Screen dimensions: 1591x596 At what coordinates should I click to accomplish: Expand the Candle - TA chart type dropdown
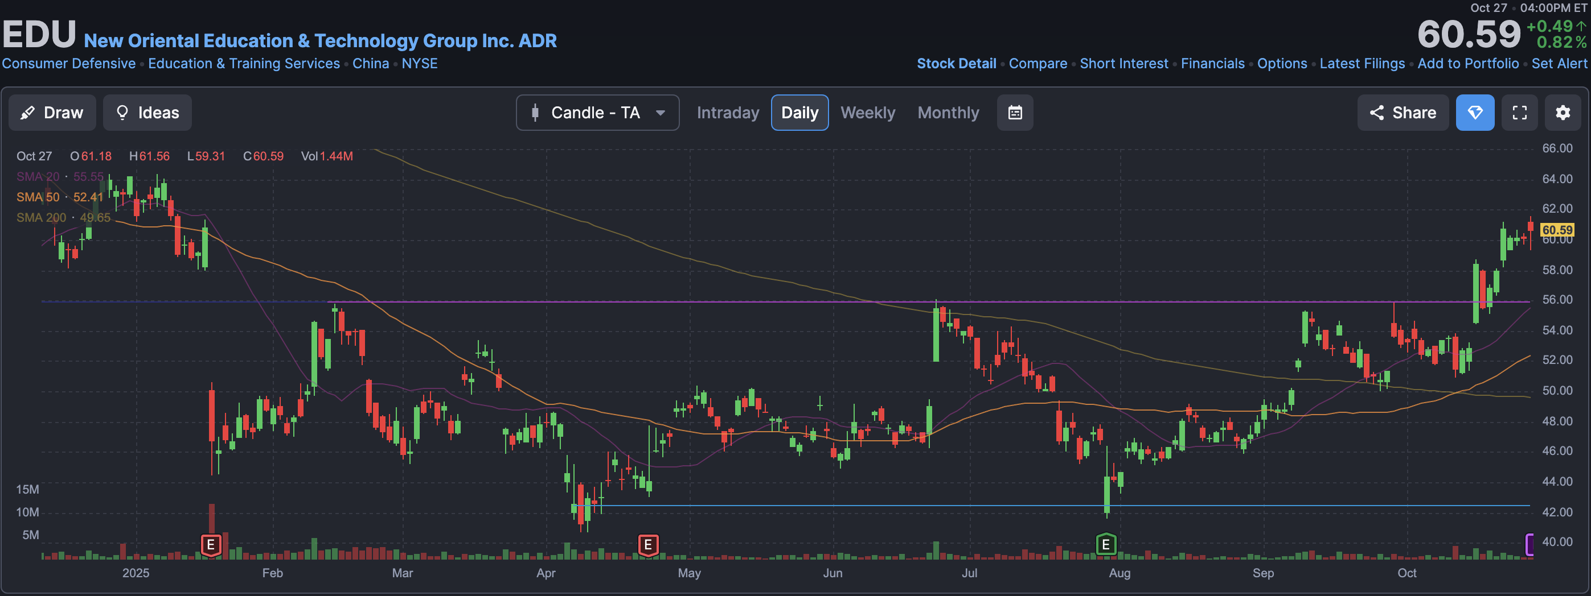click(x=597, y=113)
